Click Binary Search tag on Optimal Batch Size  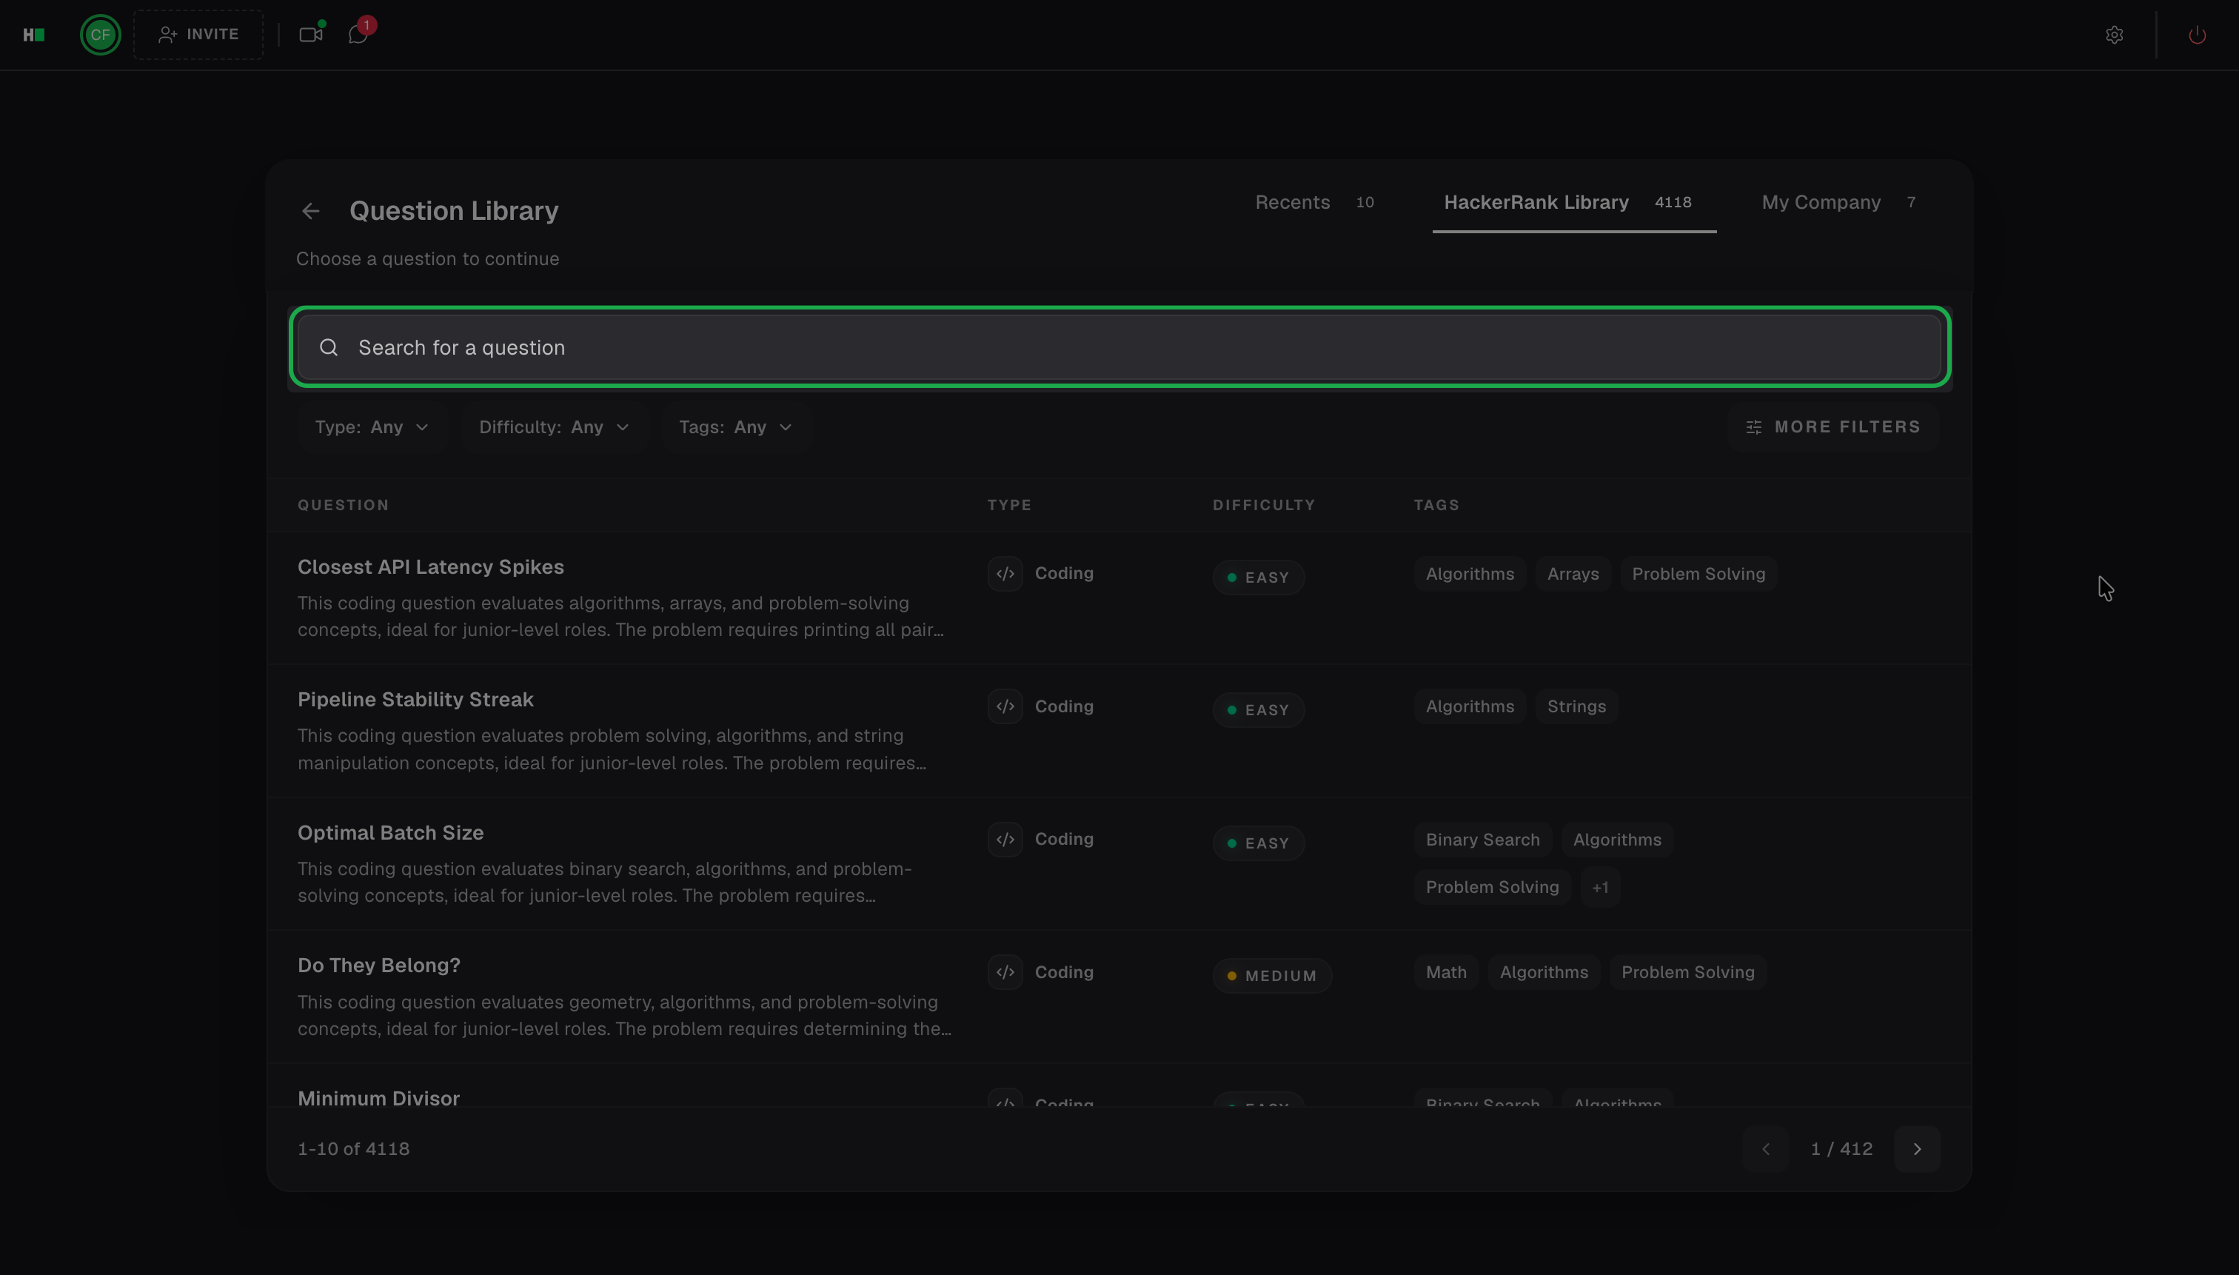pos(1482,840)
